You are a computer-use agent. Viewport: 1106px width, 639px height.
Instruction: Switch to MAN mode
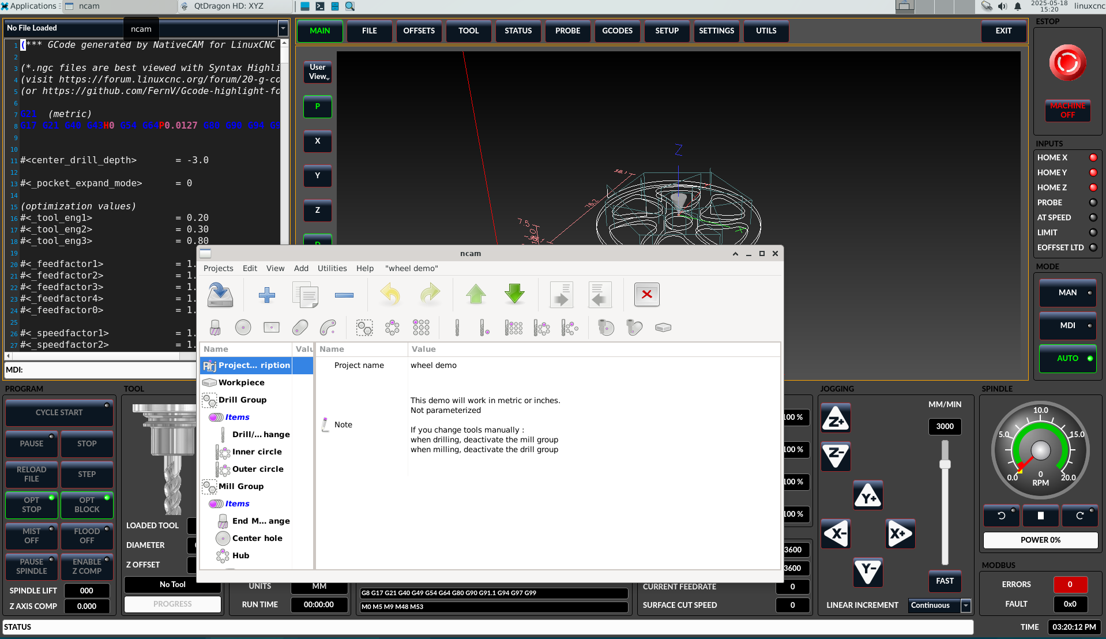(x=1067, y=293)
